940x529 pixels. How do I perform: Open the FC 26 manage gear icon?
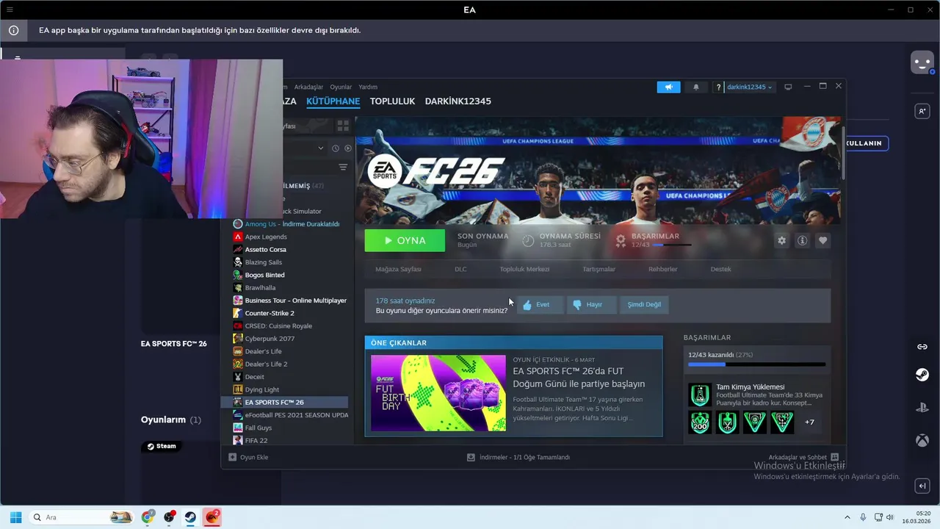tap(781, 240)
